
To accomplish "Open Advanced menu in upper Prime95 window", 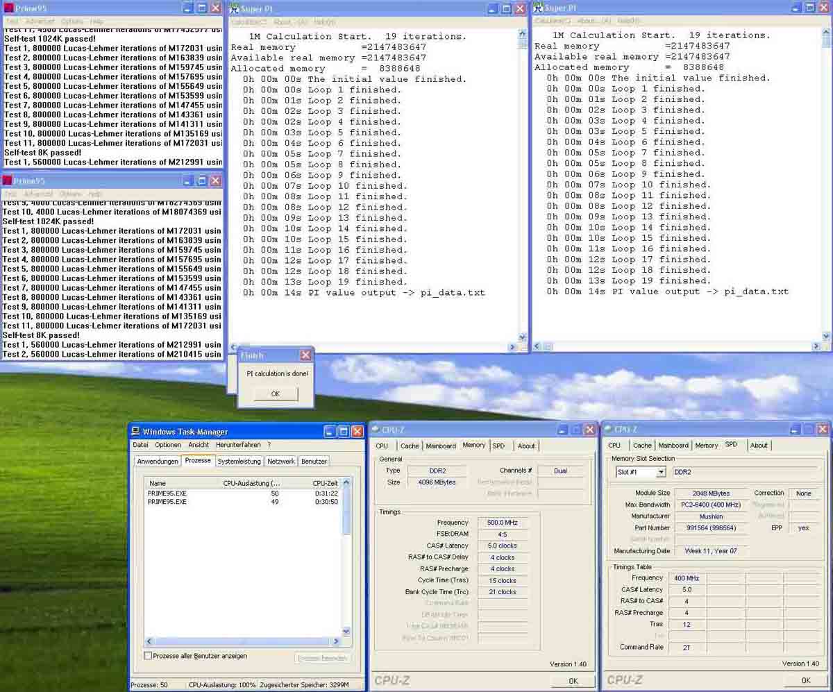I will click(39, 22).
